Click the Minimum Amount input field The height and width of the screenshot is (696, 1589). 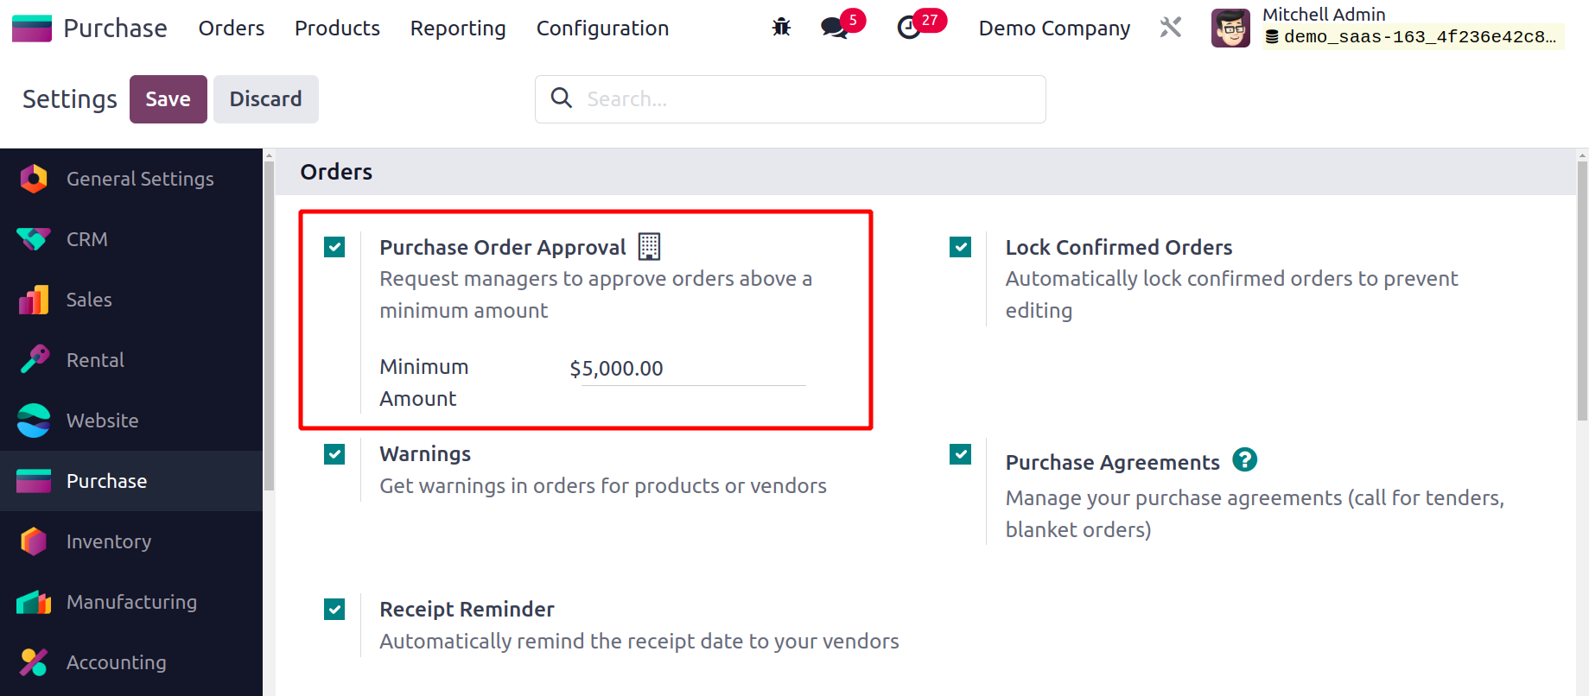pyautogui.click(x=687, y=369)
